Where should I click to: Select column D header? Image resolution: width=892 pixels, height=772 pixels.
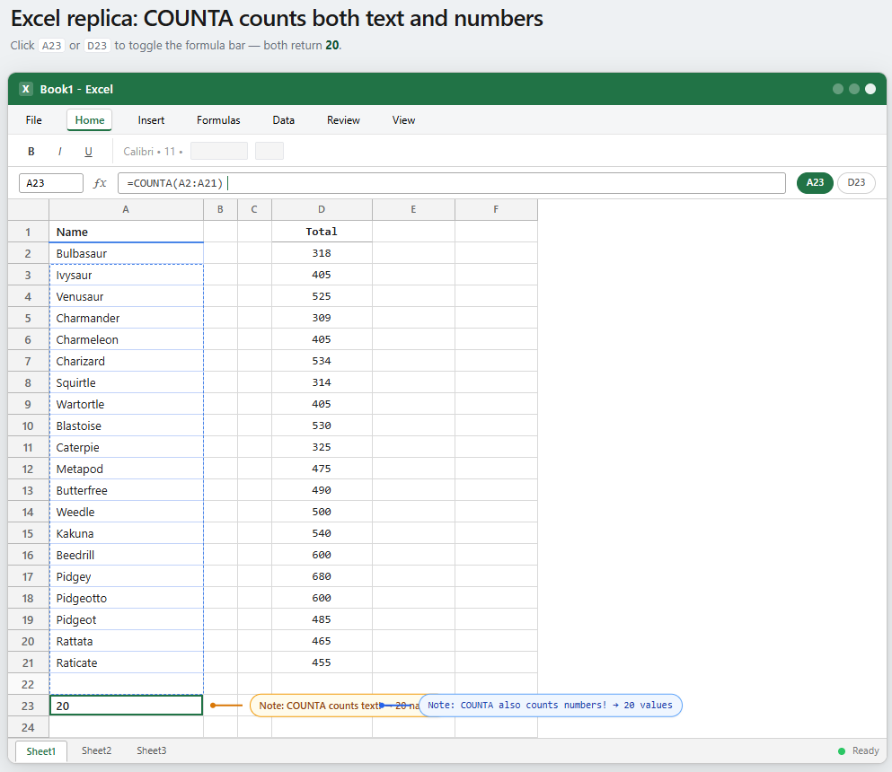(x=322, y=209)
